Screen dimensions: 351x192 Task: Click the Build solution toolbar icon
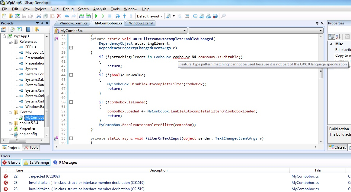(x=81, y=16)
